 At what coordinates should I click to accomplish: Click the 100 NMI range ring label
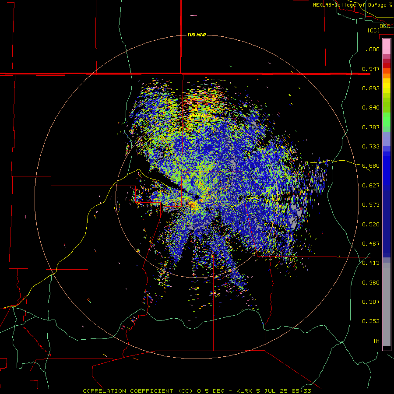click(197, 35)
